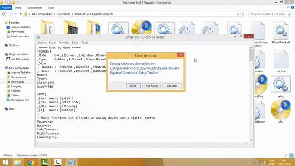Viewport: 295px width, 166px height.
Task: Open the Explorer Arquivo ribbon tab
Action: (x=6, y=8)
